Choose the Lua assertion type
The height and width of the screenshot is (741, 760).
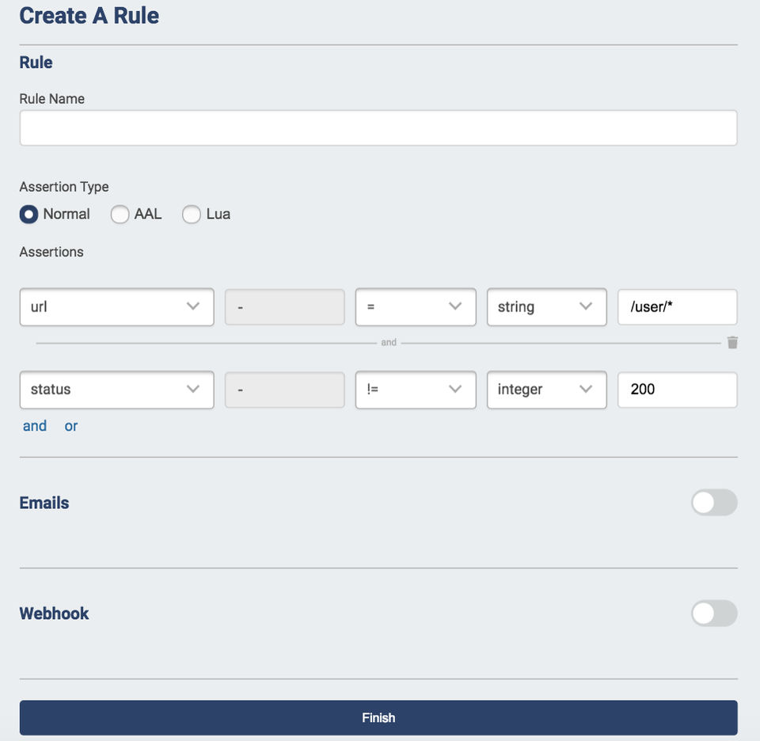192,215
